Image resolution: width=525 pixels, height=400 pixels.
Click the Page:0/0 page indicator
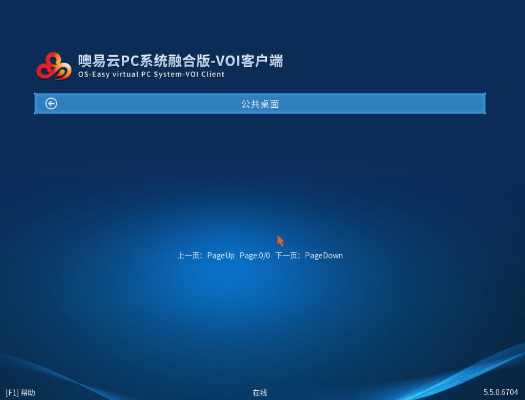(255, 256)
